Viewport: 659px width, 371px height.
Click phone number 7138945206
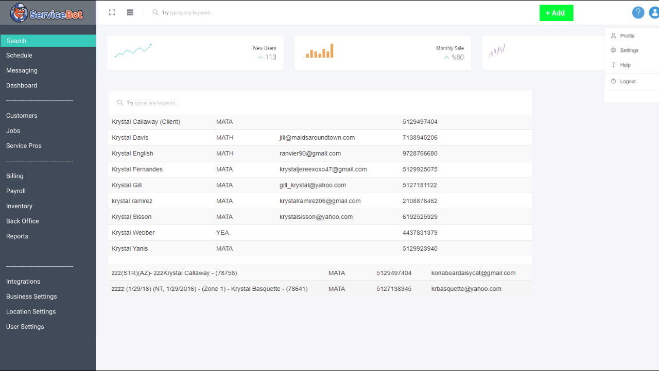(x=420, y=138)
